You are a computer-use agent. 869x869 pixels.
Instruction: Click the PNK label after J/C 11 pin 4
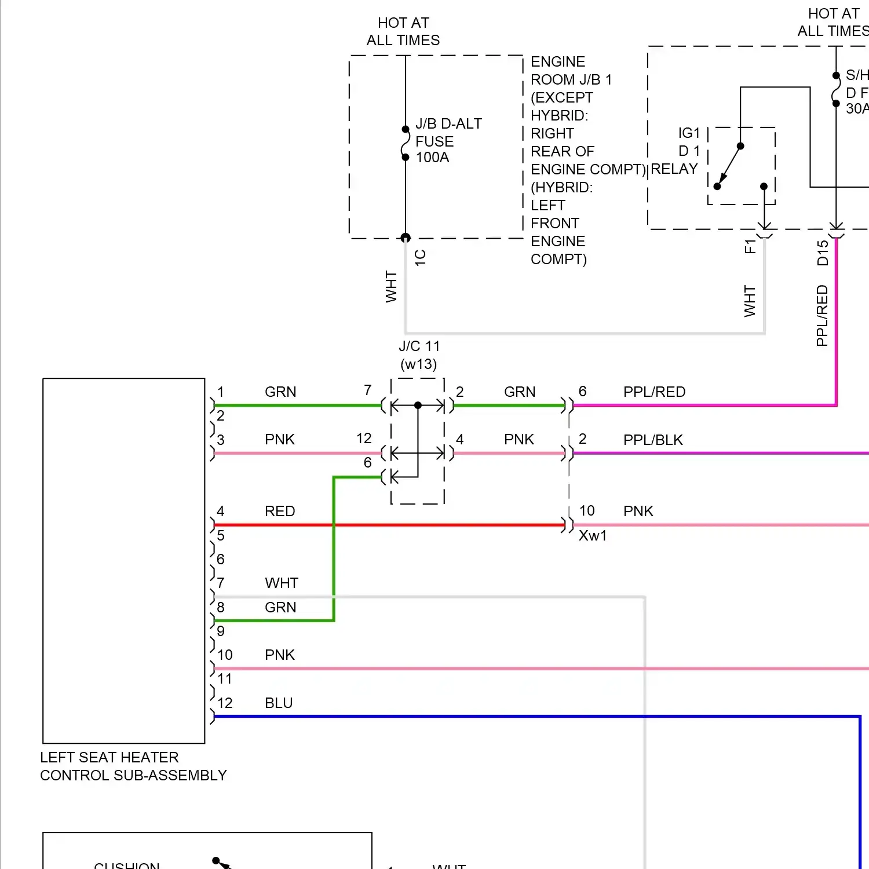point(519,439)
